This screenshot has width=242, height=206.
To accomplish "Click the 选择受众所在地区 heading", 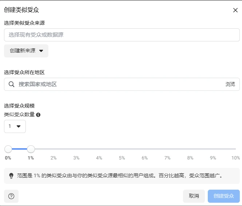I will pos(24,72).
